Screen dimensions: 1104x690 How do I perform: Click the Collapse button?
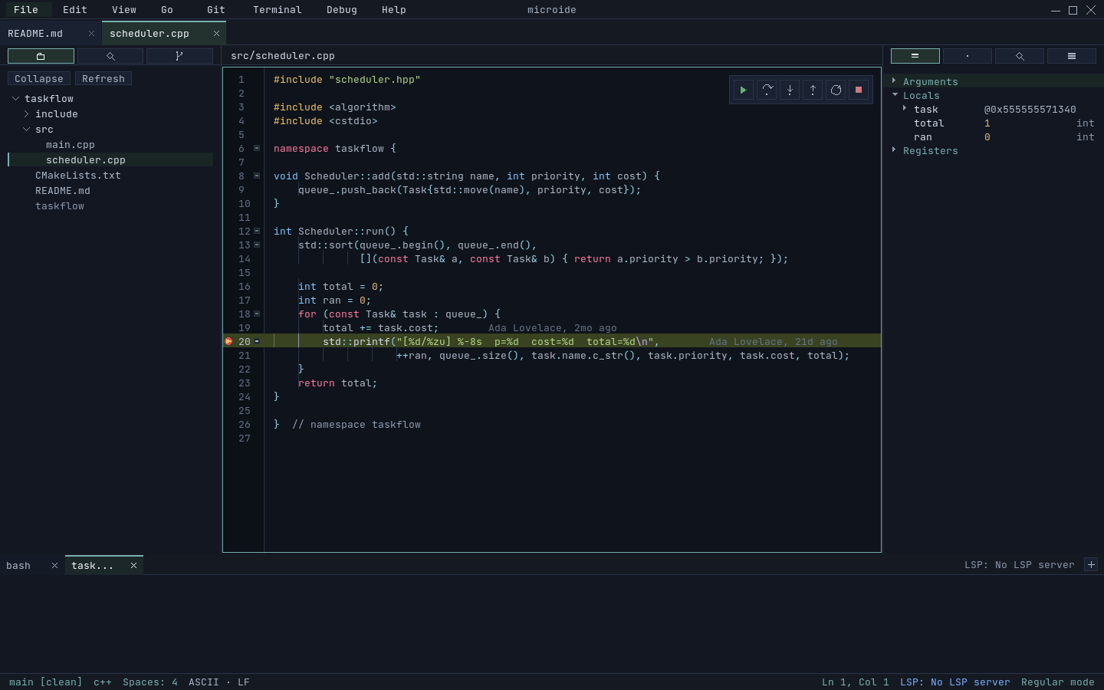pyautogui.click(x=39, y=79)
